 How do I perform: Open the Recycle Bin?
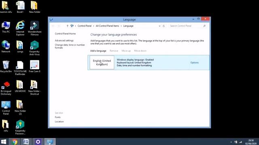coord(6,66)
